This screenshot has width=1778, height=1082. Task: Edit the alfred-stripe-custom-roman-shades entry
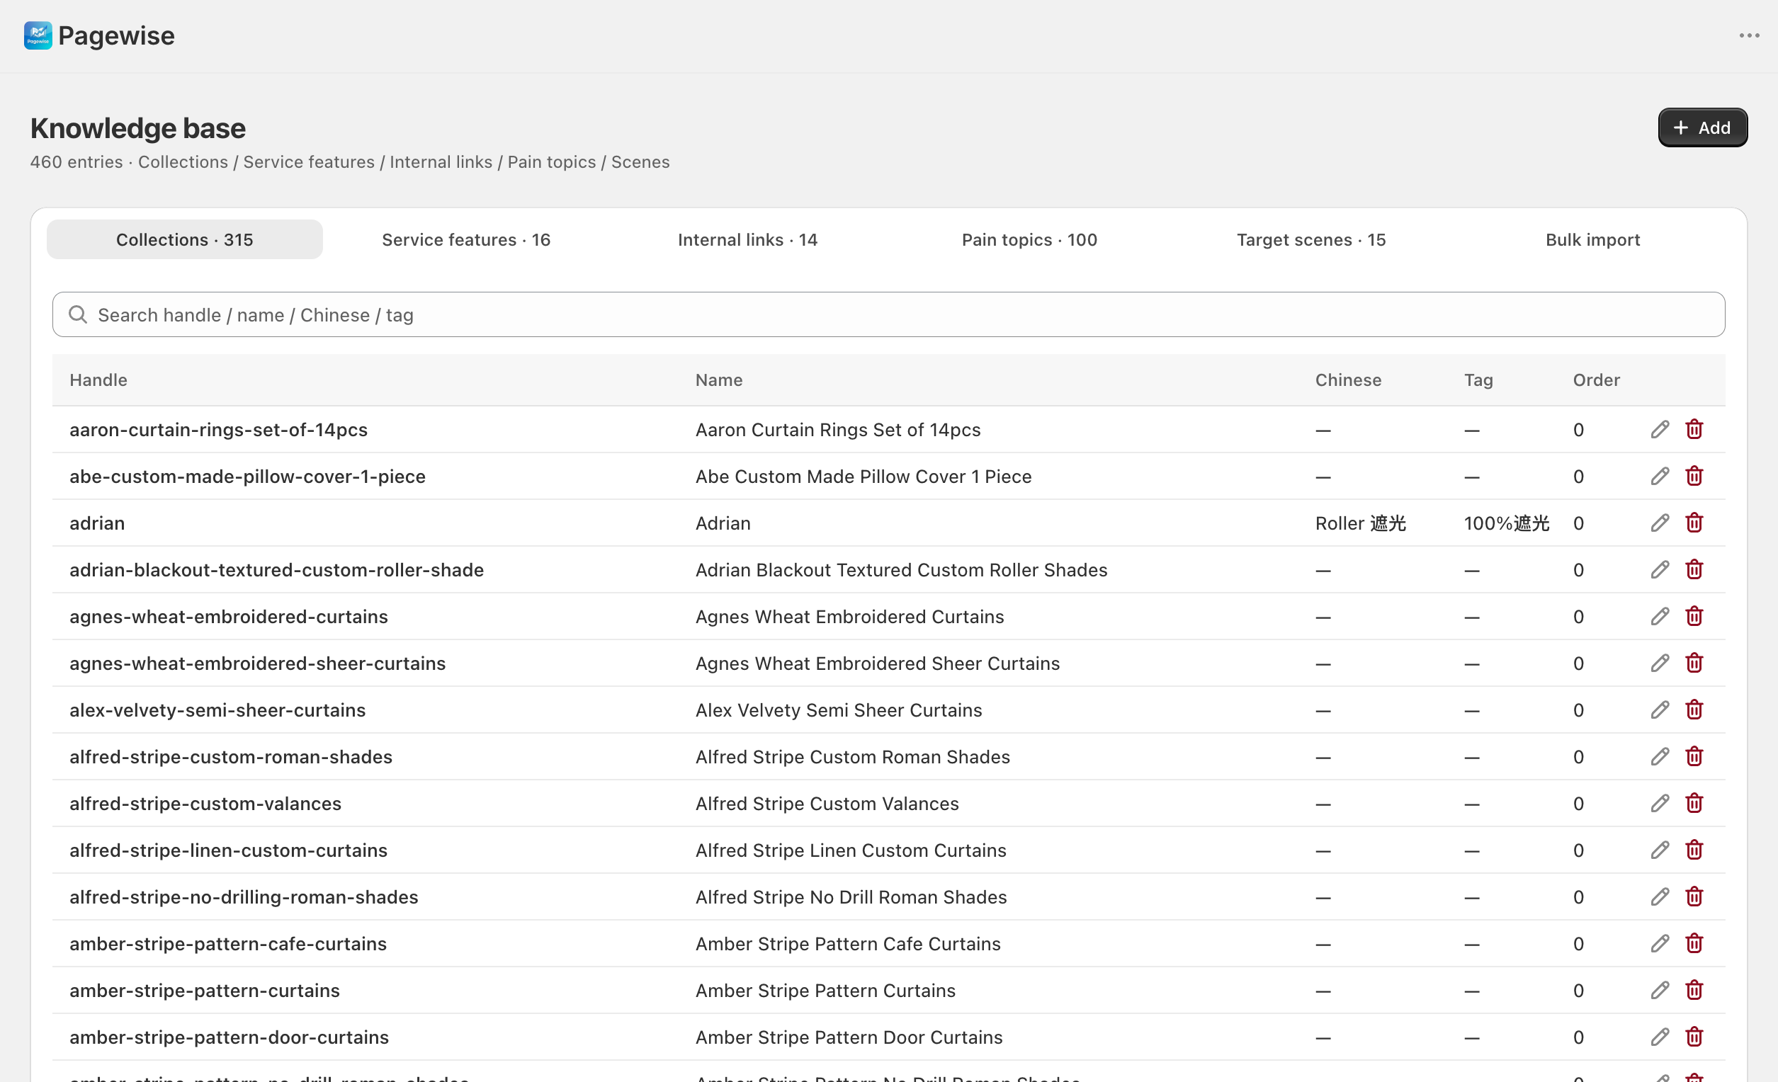coord(1660,757)
